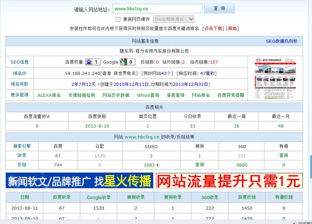312x224 pixels.
Task: Click the 今日收录 value 33
Action: pos(192,126)
